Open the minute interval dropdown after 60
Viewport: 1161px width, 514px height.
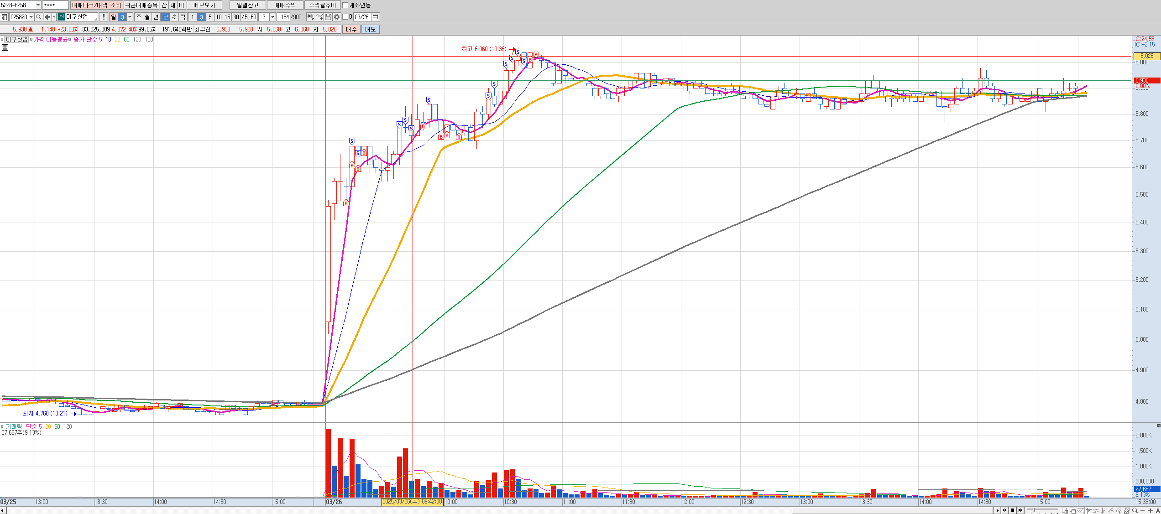coord(272,17)
